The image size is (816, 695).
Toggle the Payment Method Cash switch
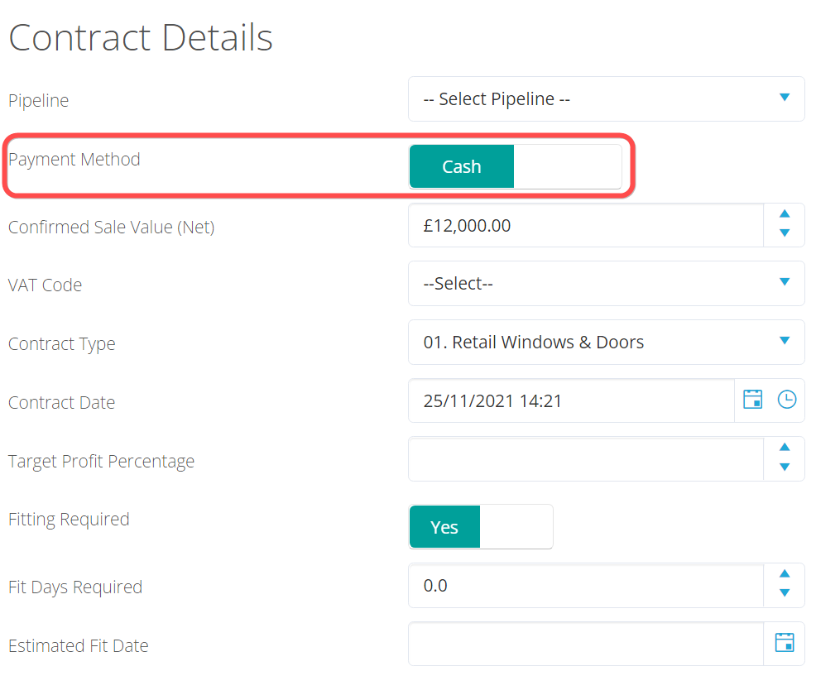pos(462,167)
